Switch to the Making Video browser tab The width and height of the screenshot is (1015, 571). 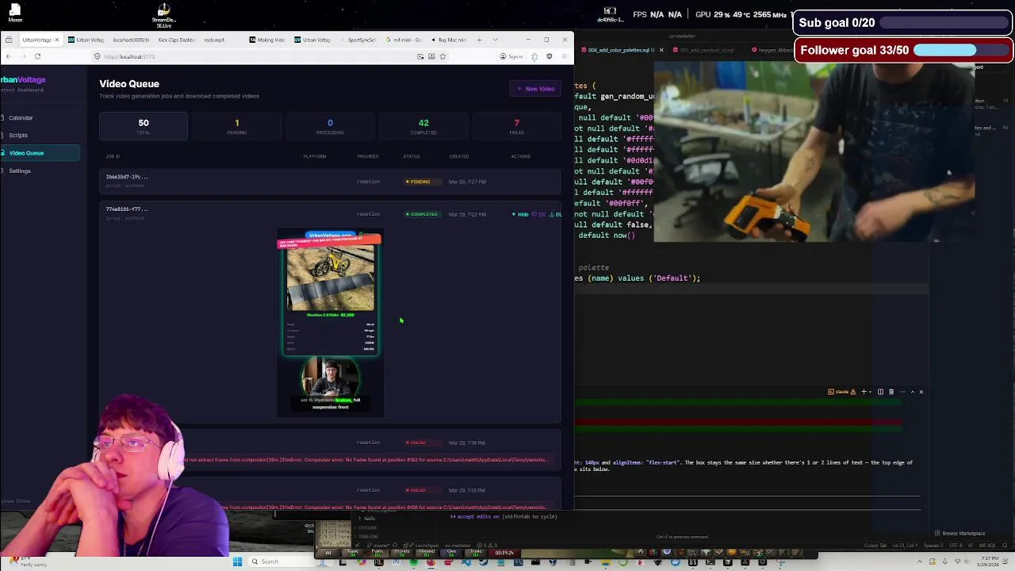pos(268,40)
